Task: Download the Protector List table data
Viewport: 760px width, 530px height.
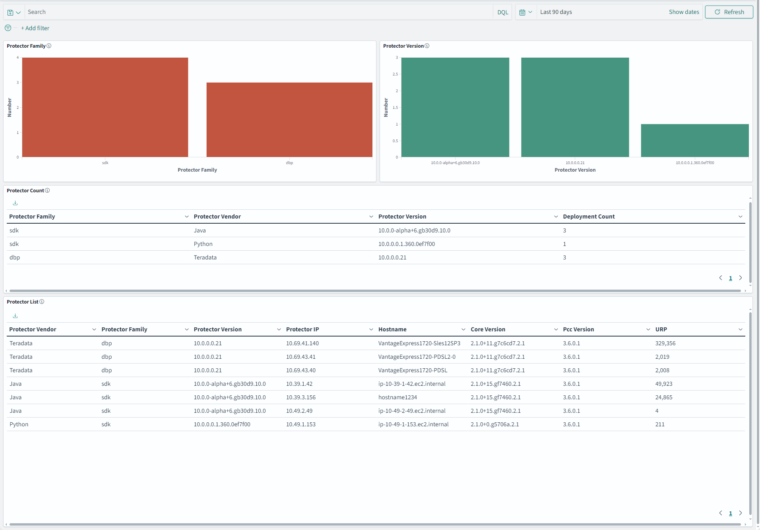Action: coord(15,315)
